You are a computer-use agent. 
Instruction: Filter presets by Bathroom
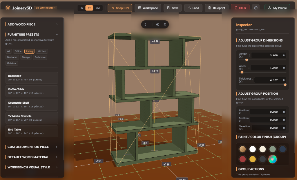[40, 57]
